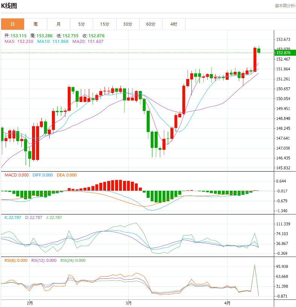Open the 15分 timeframe tab
Screen dimensions: 296x307
pos(105,24)
